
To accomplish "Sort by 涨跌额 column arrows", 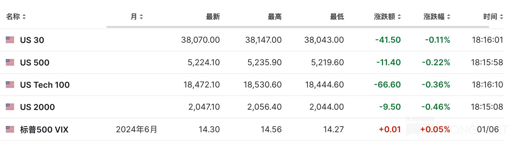I will click(399, 17).
